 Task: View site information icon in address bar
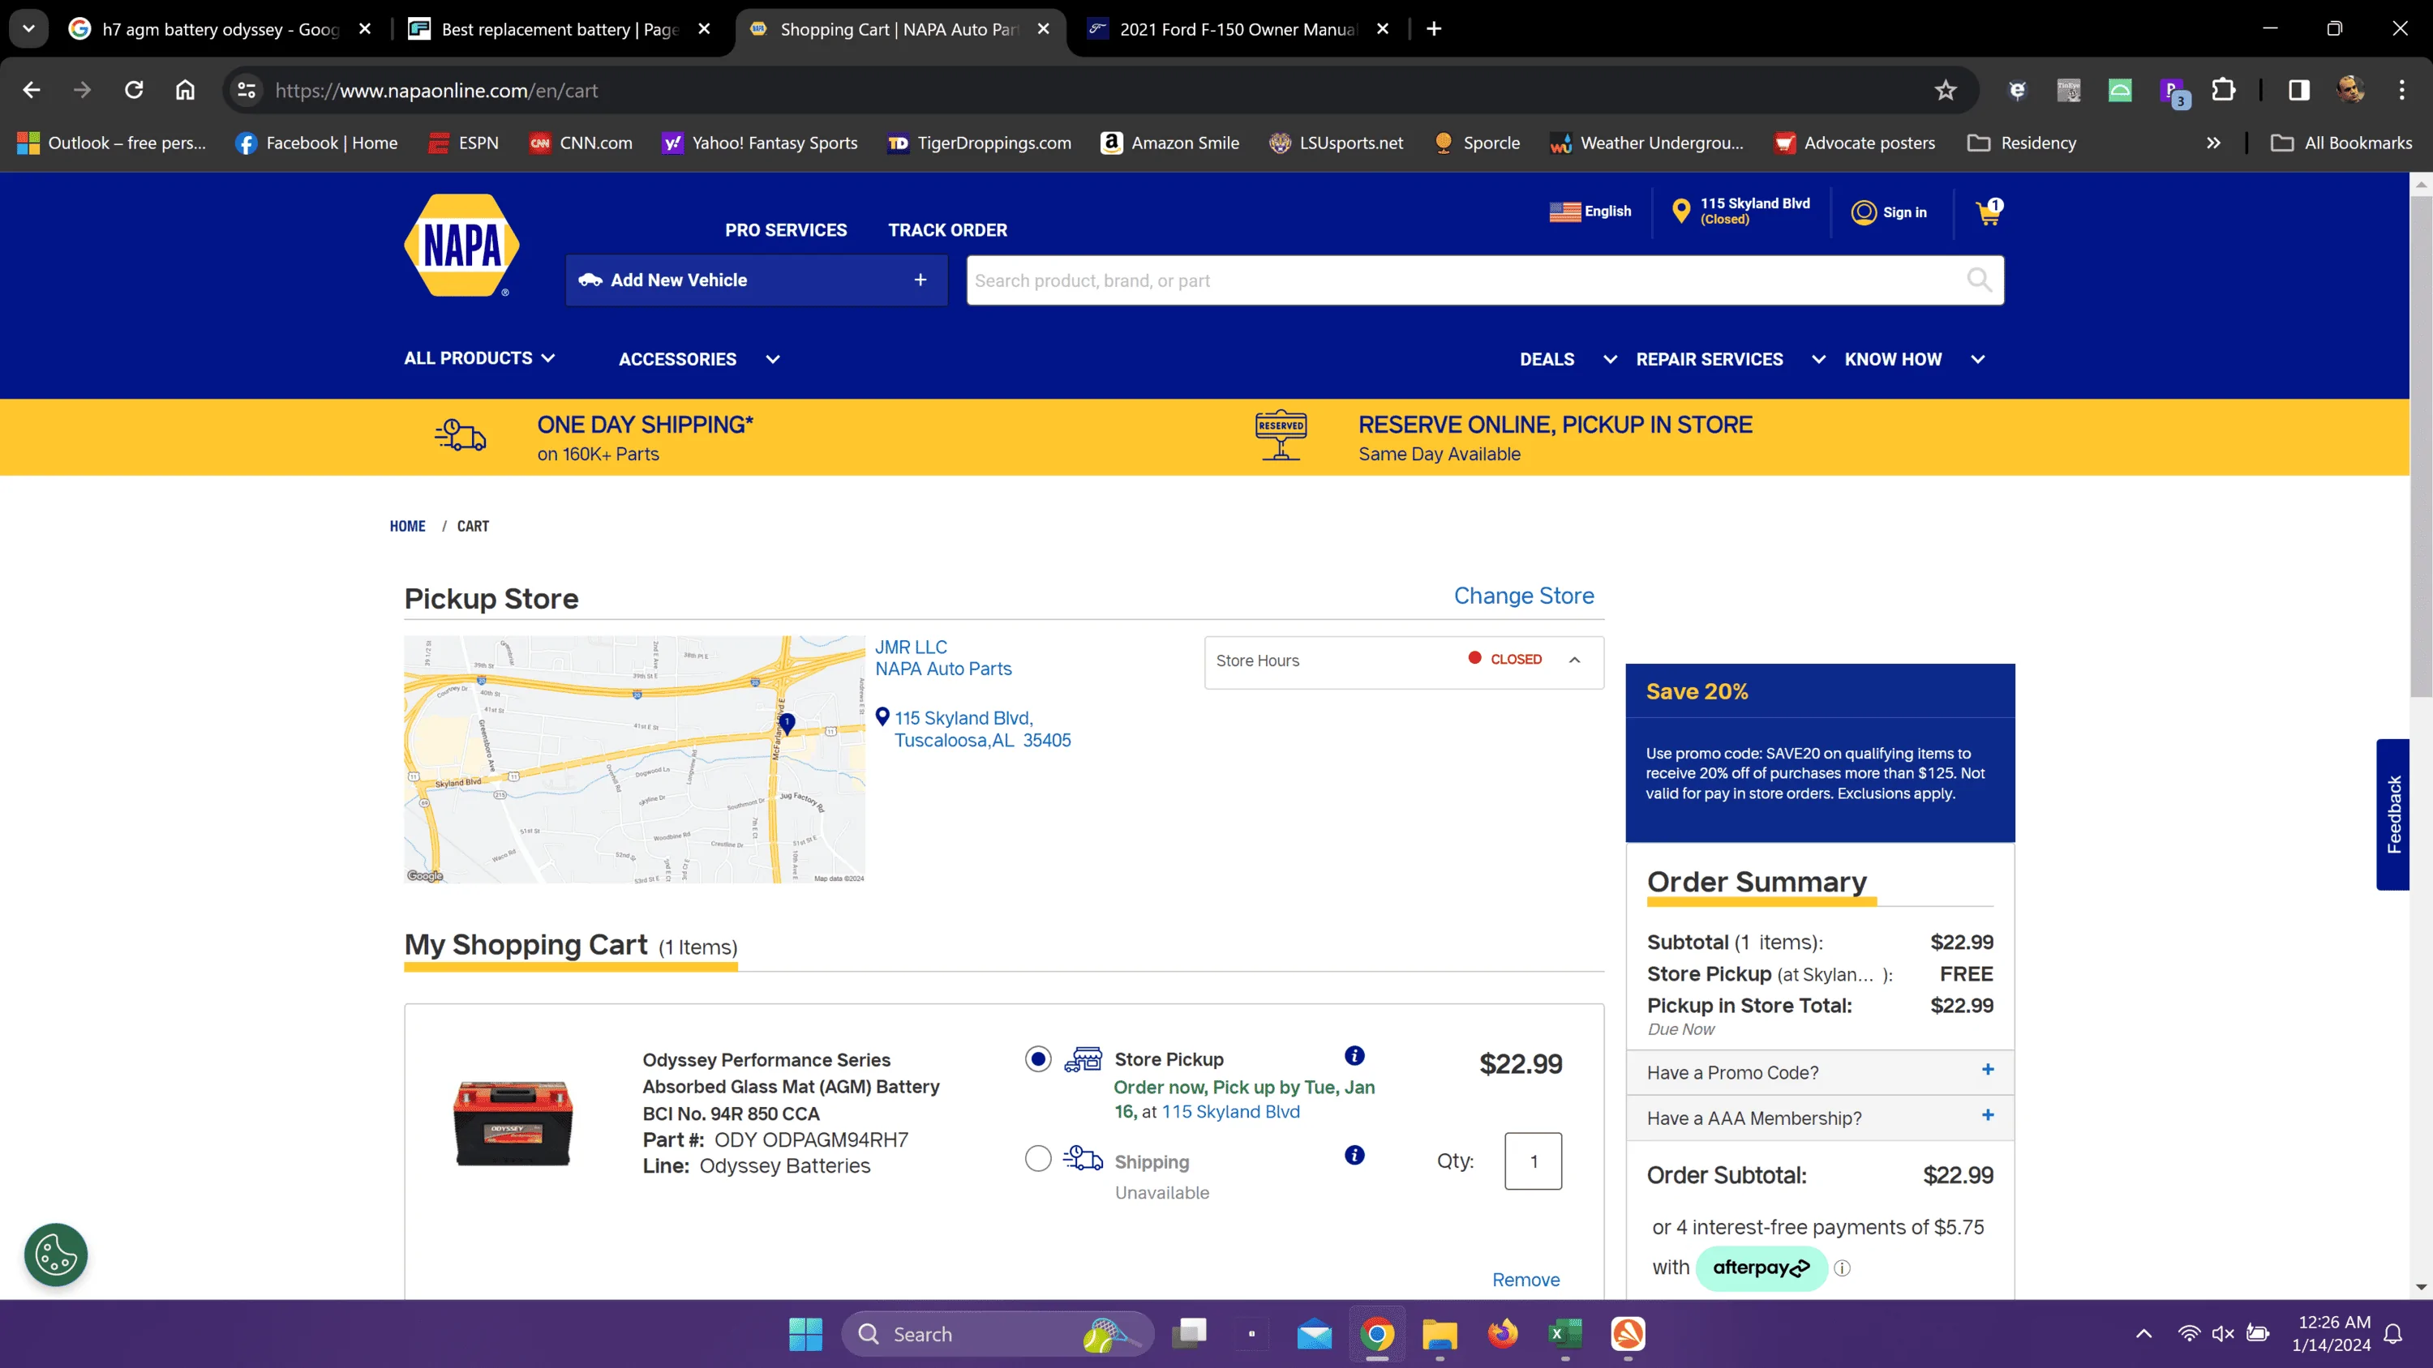[247, 91]
